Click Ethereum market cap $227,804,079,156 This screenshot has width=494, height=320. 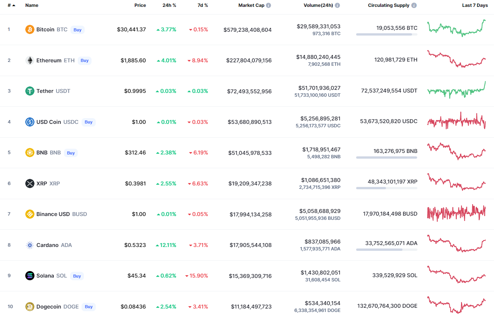[x=249, y=60]
